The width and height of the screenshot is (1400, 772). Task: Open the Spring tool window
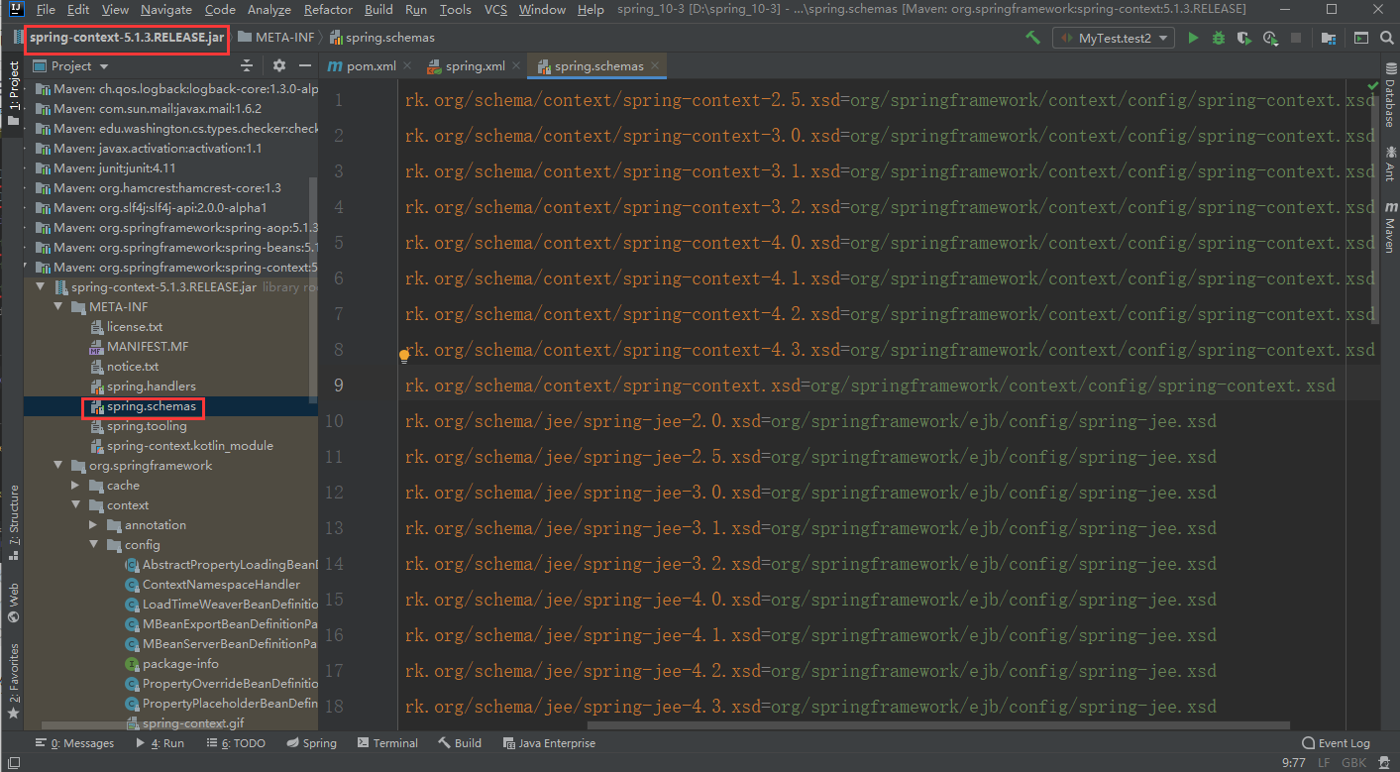point(311,743)
